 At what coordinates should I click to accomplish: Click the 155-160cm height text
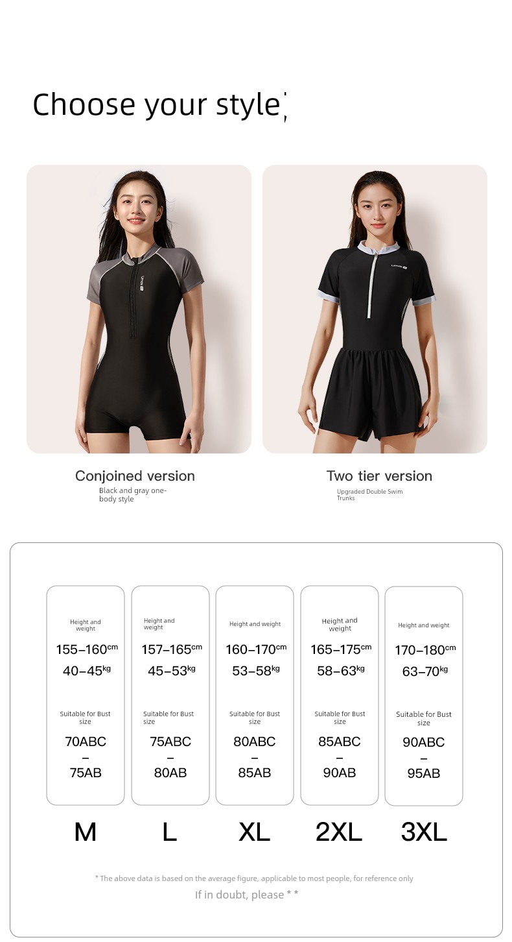pos(87,649)
